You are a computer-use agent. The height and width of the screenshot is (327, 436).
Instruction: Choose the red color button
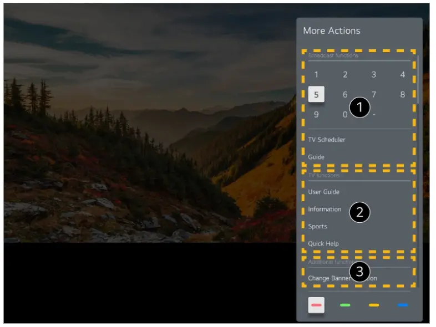(x=316, y=305)
